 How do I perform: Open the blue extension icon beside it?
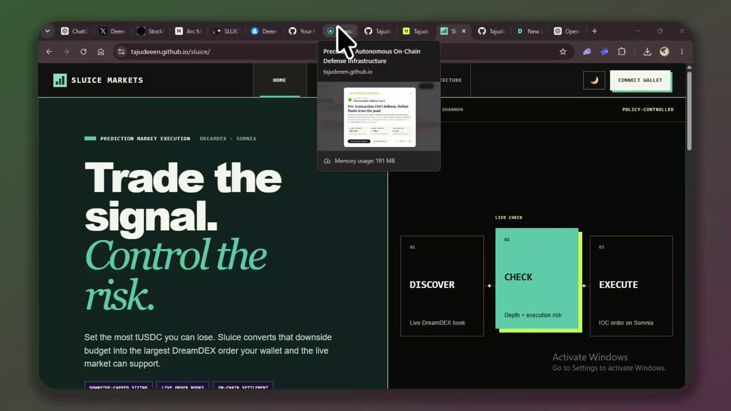(x=604, y=52)
